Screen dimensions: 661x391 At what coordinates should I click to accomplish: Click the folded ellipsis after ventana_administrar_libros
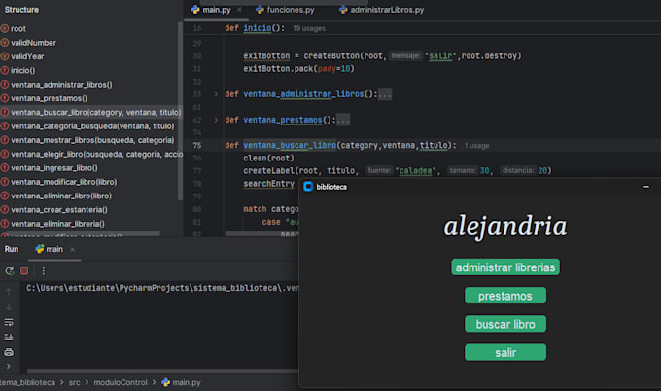385,94
